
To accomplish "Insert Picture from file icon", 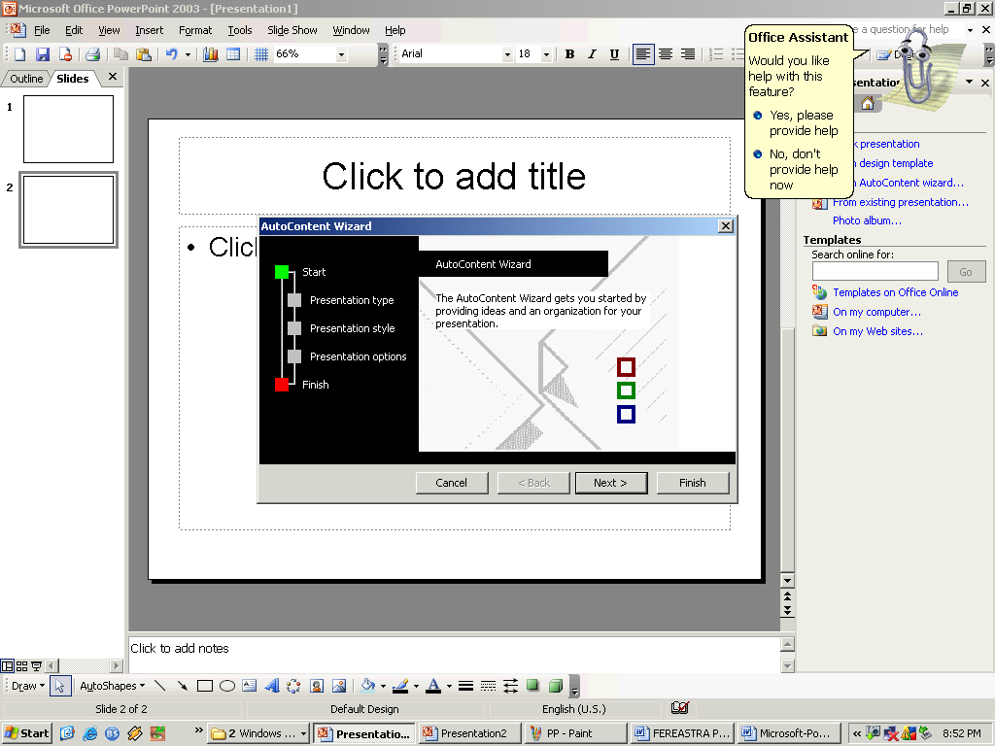I will 339,686.
